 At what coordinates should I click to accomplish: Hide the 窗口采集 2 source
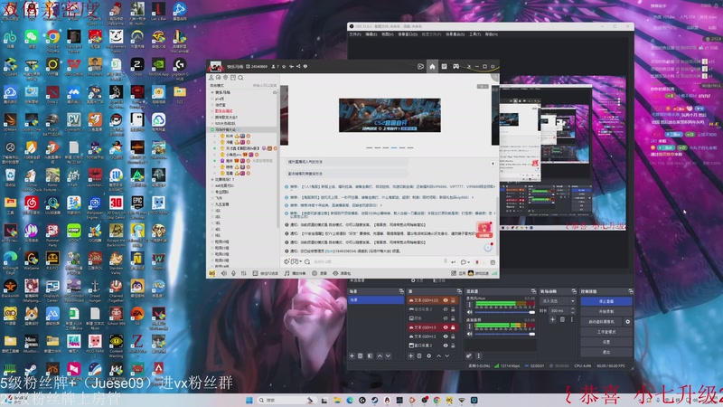pyautogui.click(x=446, y=345)
